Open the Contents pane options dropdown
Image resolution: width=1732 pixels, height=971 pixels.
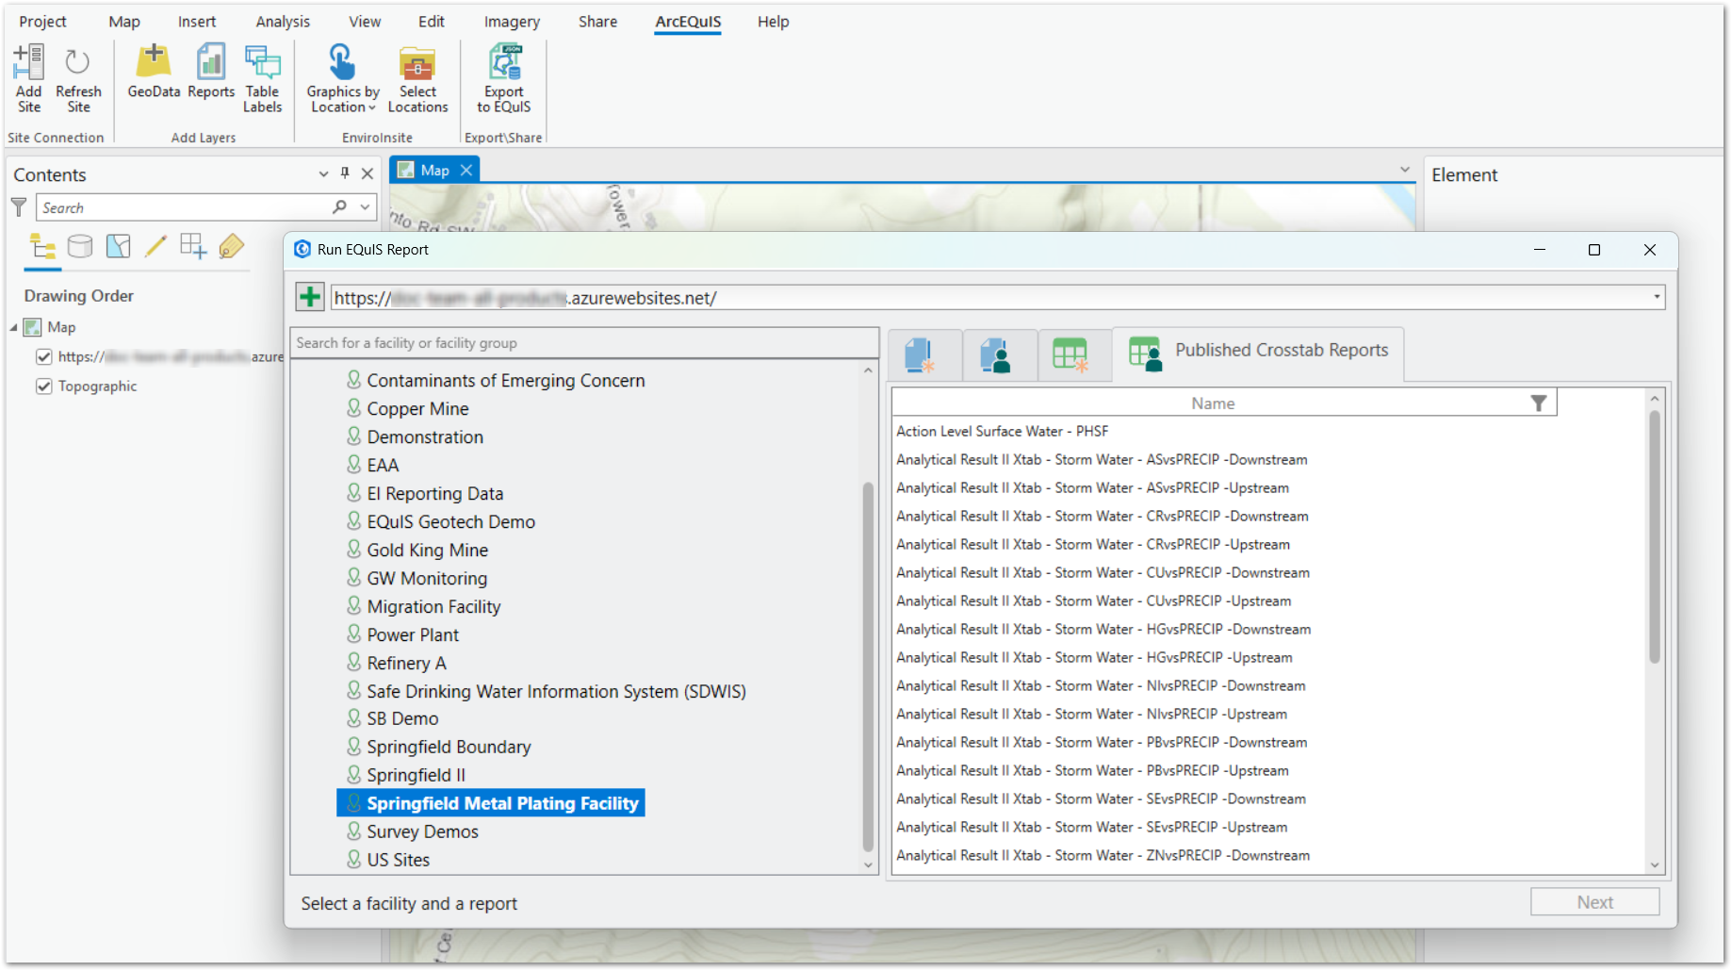323,173
